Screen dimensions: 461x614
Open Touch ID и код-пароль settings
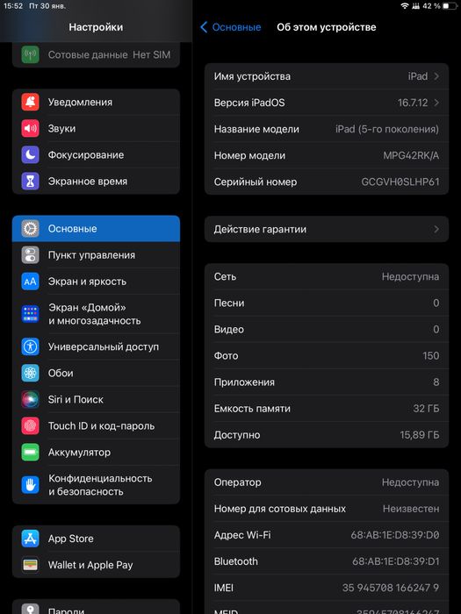coord(96,425)
